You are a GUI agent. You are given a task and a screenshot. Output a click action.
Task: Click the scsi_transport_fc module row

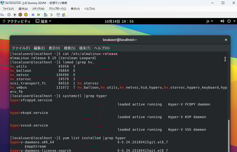[x=54, y=83]
